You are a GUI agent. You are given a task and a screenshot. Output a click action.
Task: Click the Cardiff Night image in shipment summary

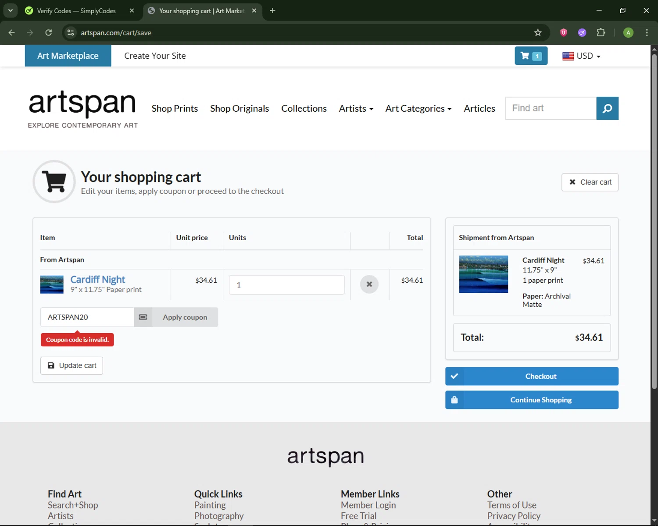[483, 274]
